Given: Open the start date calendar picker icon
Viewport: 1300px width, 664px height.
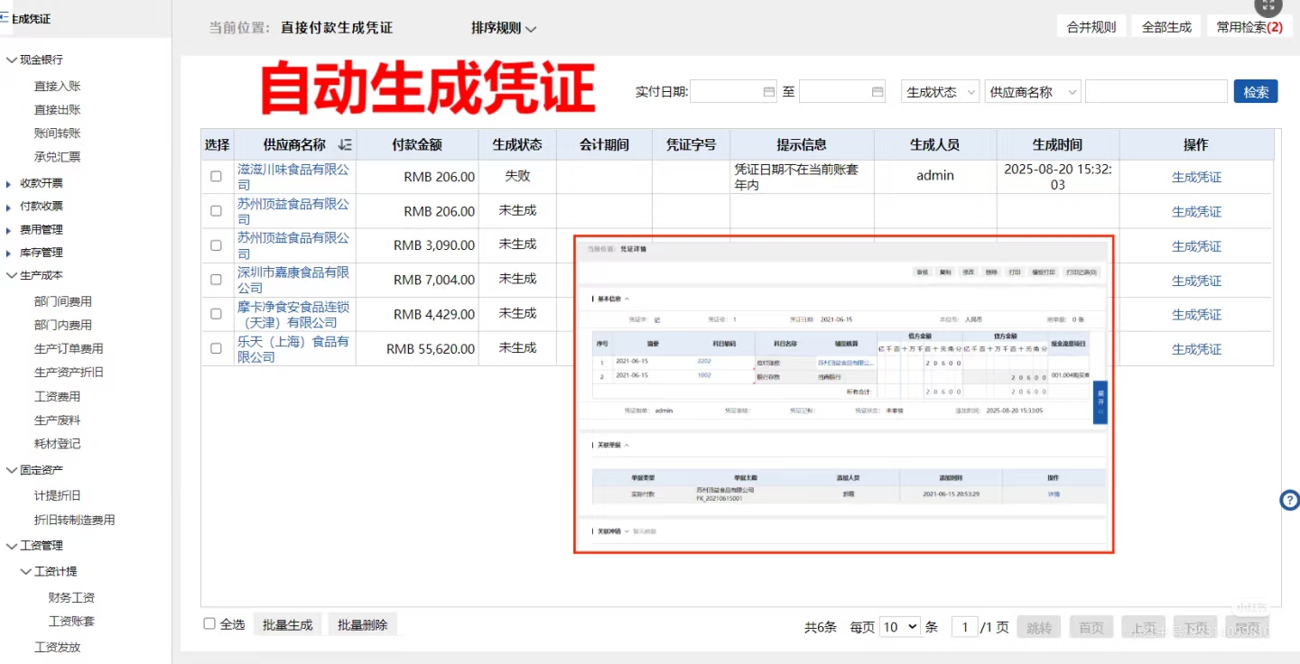Looking at the screenshot, I should [x=769, y=92].
